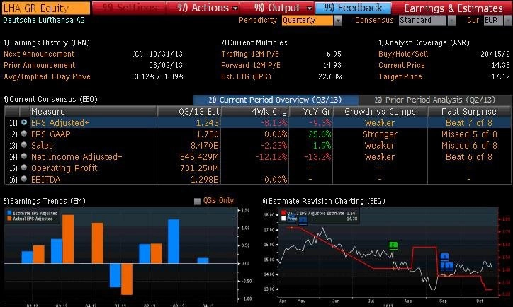
Task: Click the Buy/Hold/Sell value 20/15/2
Action: [495, 54]
